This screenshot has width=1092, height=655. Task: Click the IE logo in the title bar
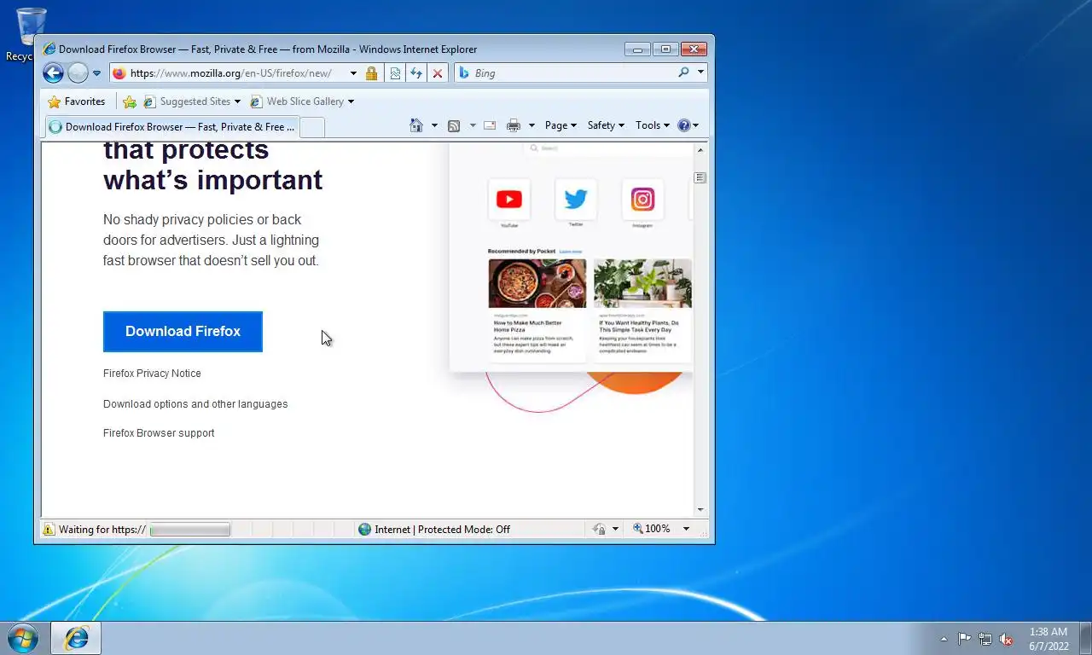coord(49,49)
